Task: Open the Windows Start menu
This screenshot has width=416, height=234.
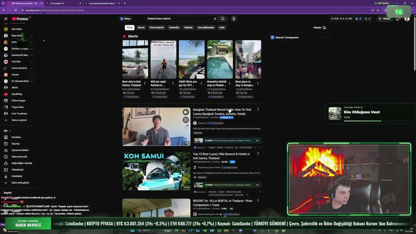Action: pyautogui.click(x=133, y=231)
